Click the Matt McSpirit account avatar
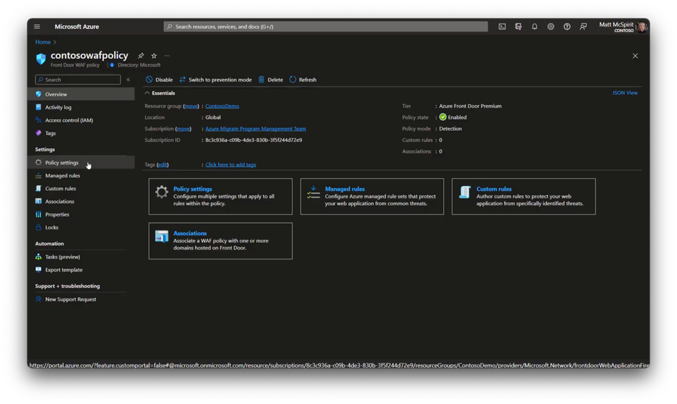The width and height of the screenshot is (677, 404). [642, 27]
